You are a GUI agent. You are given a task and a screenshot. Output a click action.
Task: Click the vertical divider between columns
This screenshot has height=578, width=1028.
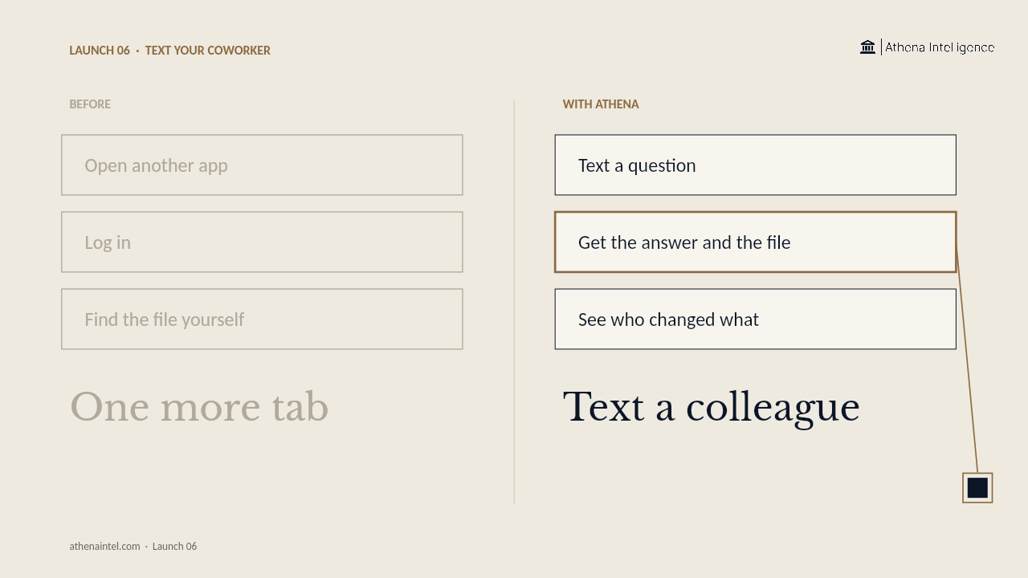[x=514, y=302]
